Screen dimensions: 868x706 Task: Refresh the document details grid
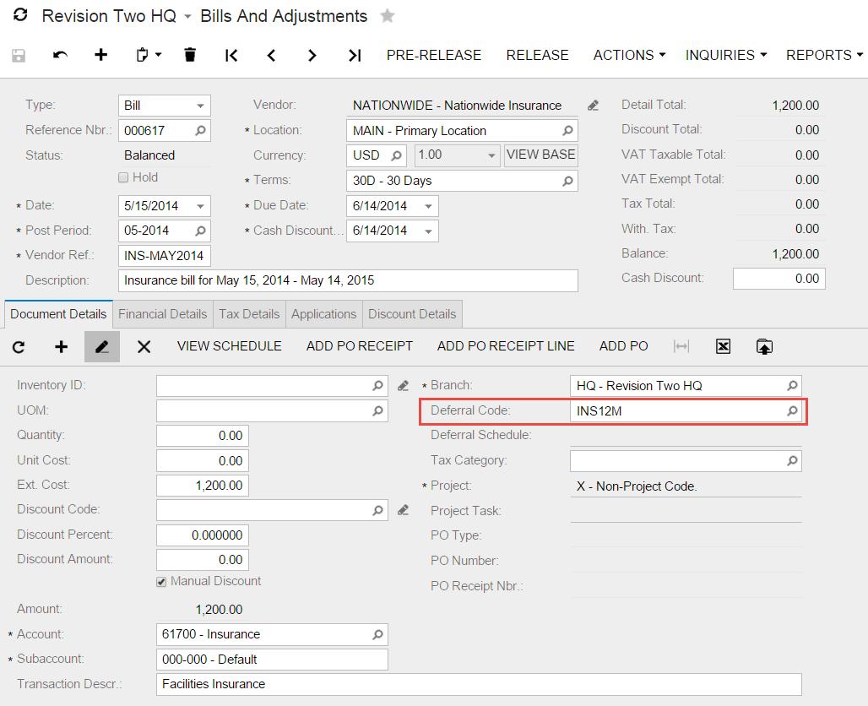coord(19,347)
